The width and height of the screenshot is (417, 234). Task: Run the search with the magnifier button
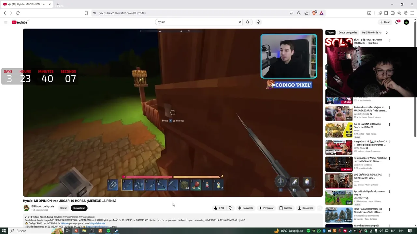[x=248, y=22]
